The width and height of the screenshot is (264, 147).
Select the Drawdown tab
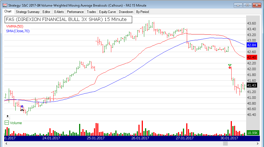[126, 12]
